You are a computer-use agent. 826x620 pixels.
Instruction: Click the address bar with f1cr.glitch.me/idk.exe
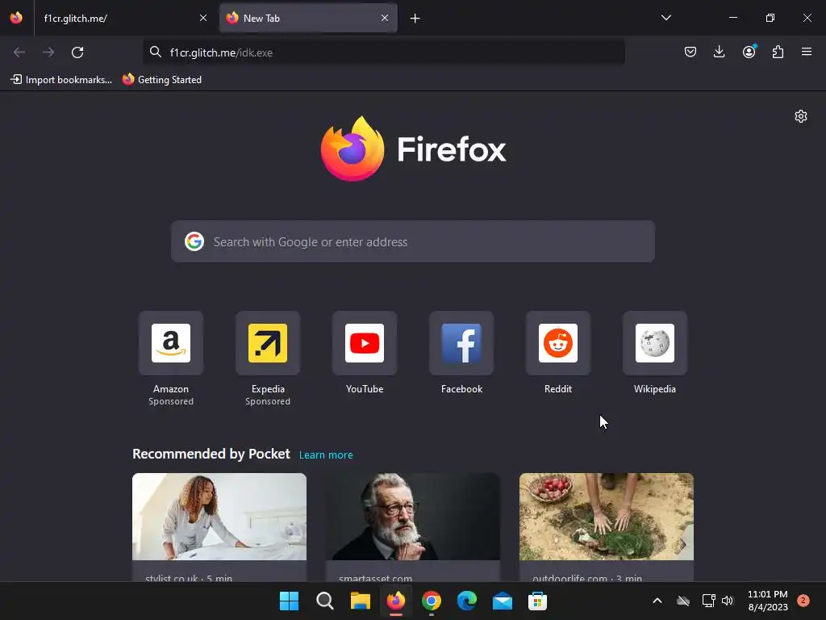tap(384, 52)
